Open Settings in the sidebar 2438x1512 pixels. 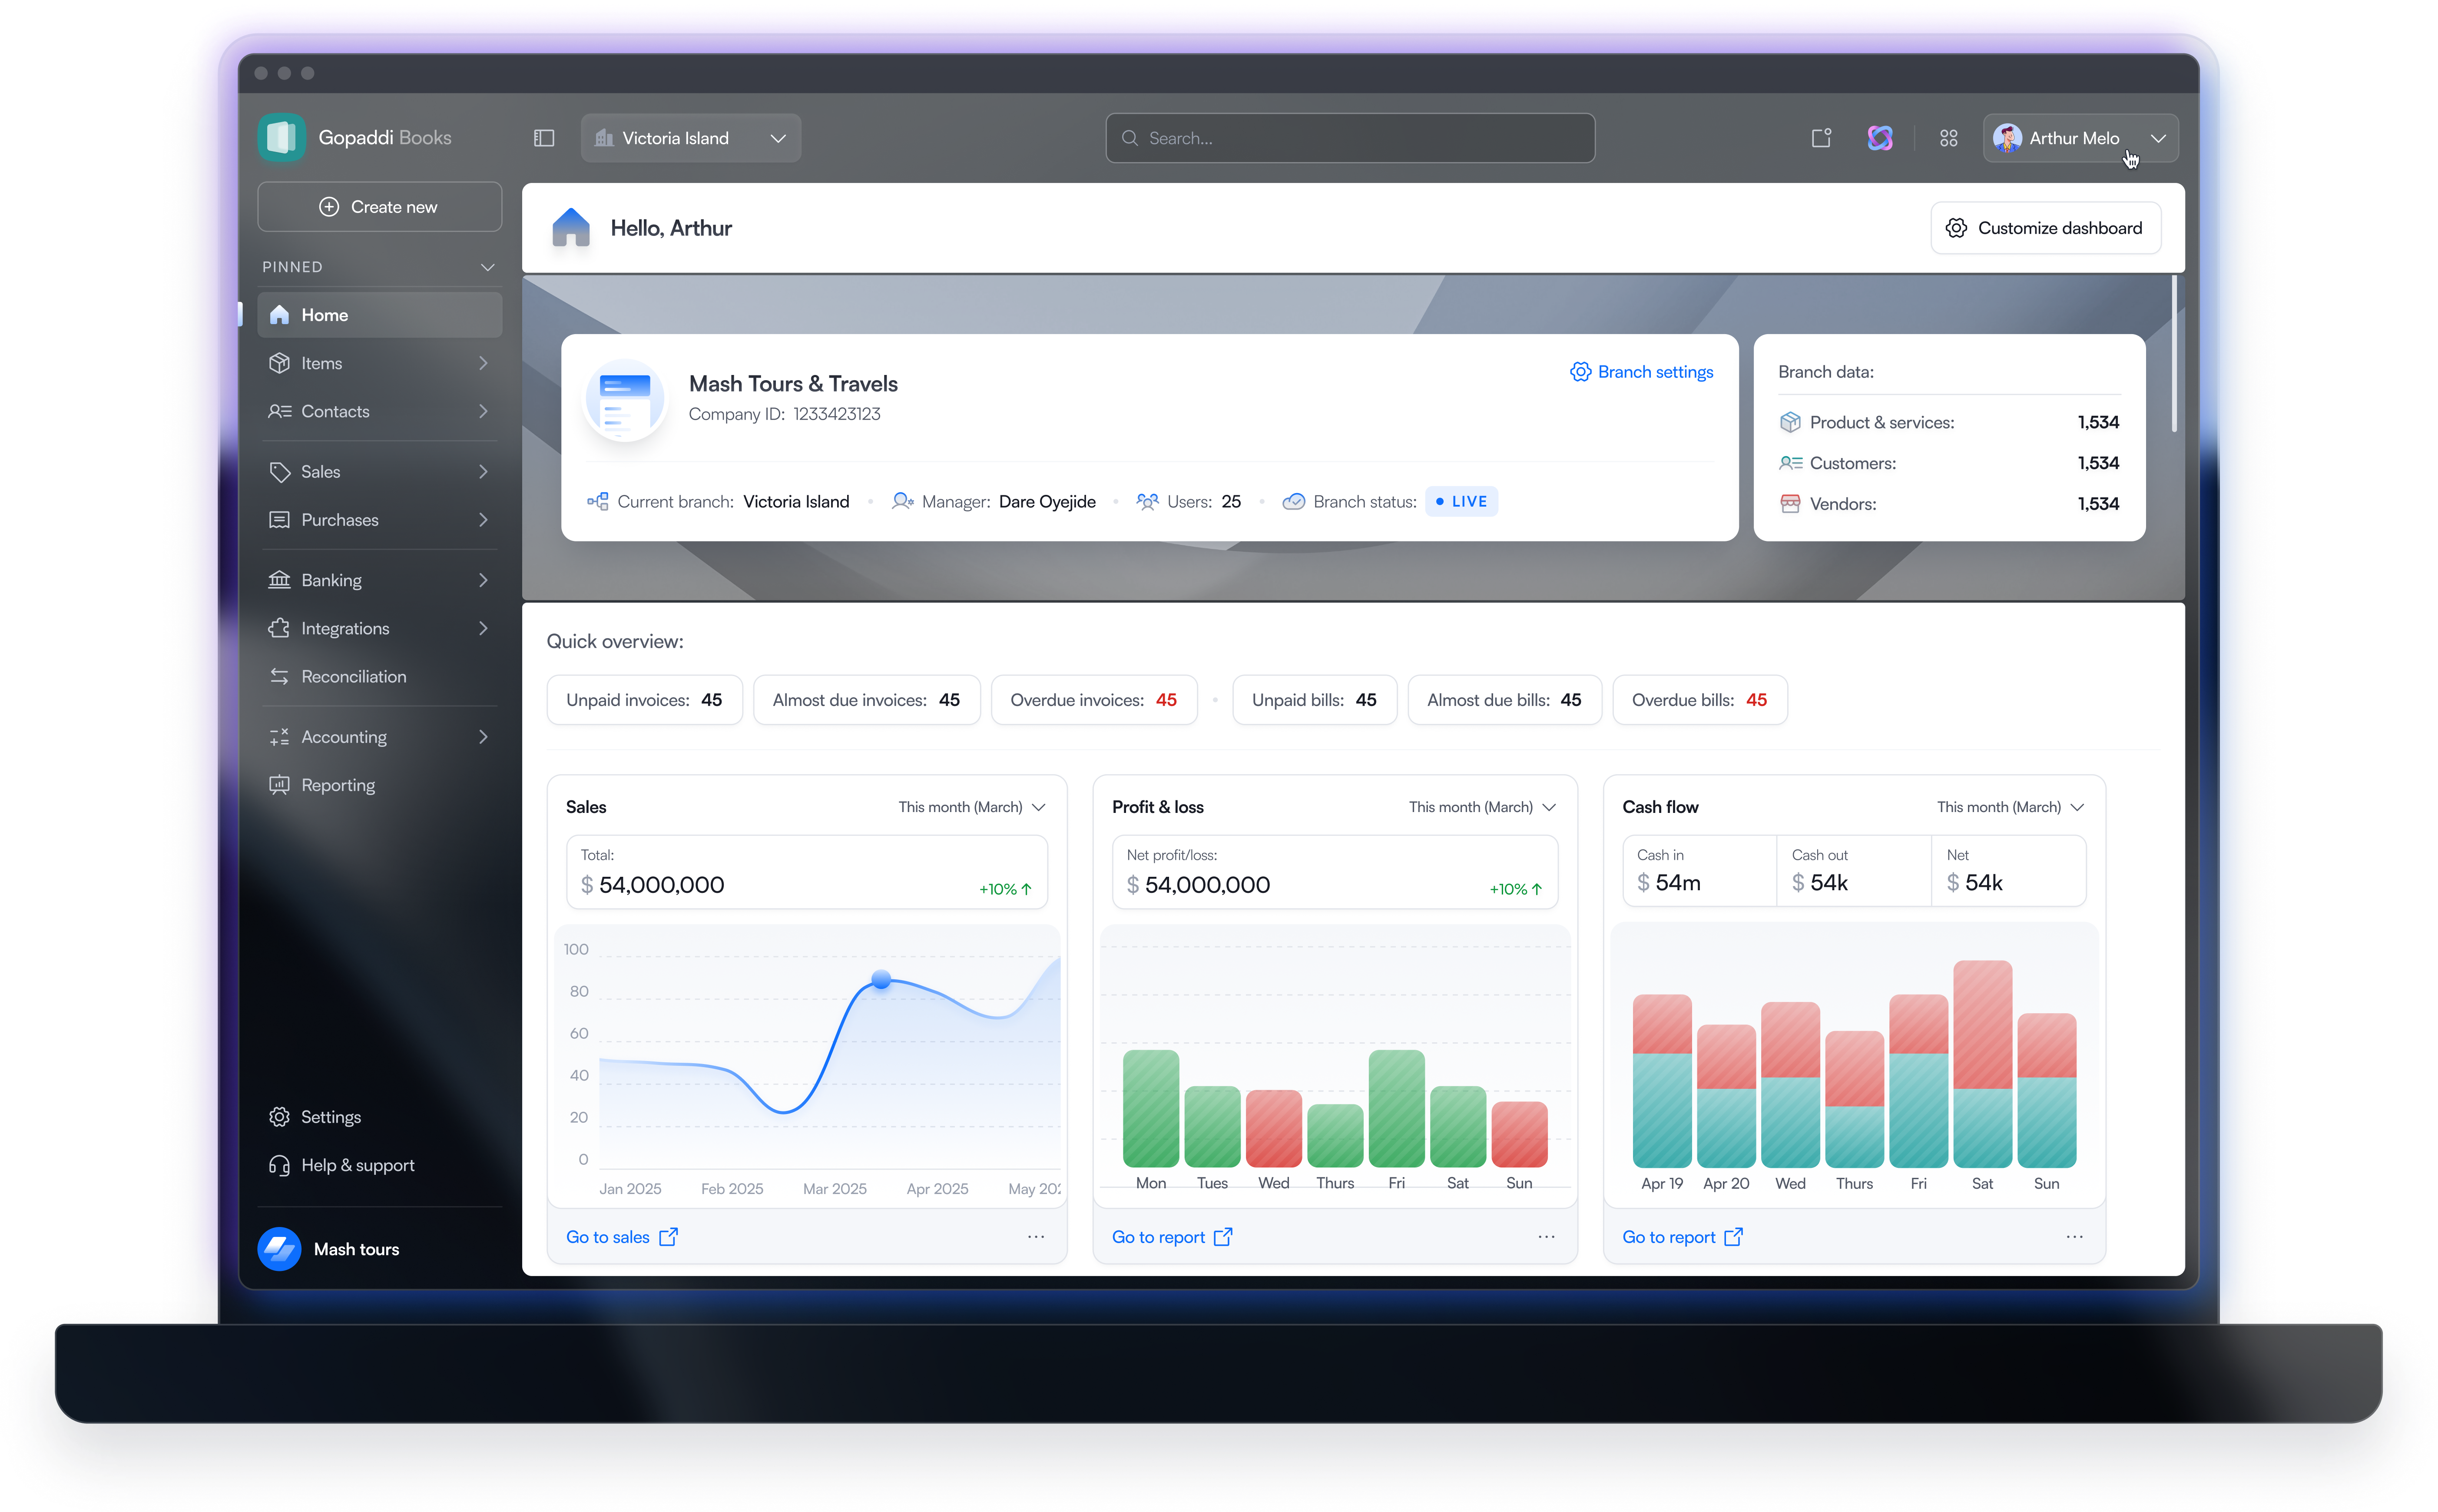[x=380, y=1117]
